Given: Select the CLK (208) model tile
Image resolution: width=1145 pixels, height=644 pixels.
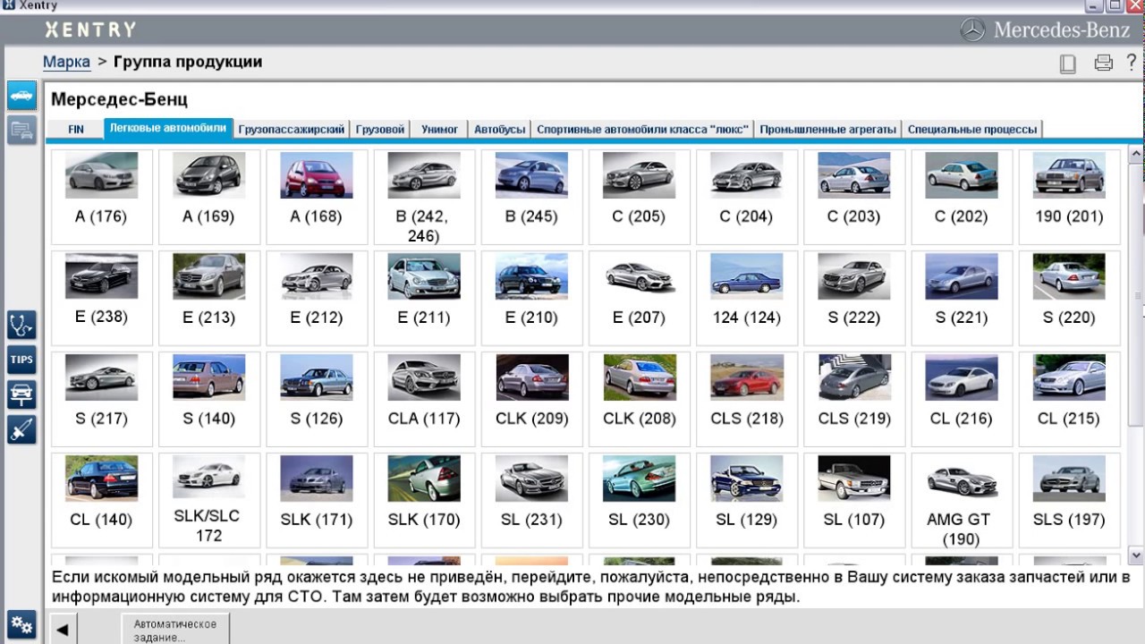Looking at the screenshot, I should 640,399.
